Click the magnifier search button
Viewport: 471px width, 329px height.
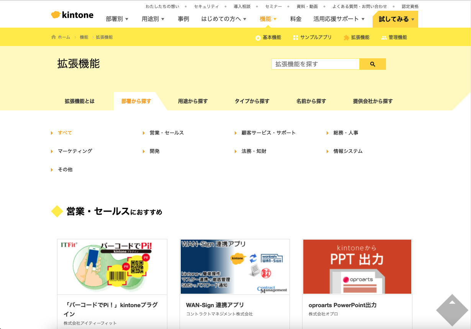coord(372,64)
